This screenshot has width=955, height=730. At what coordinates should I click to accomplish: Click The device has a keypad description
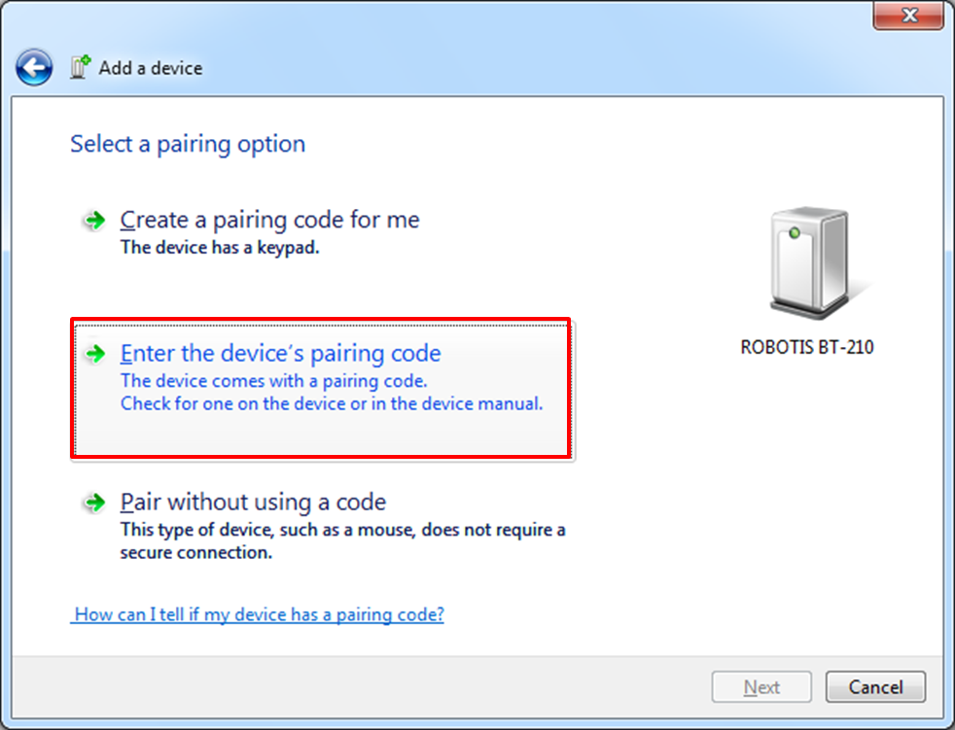click(220, 247)
